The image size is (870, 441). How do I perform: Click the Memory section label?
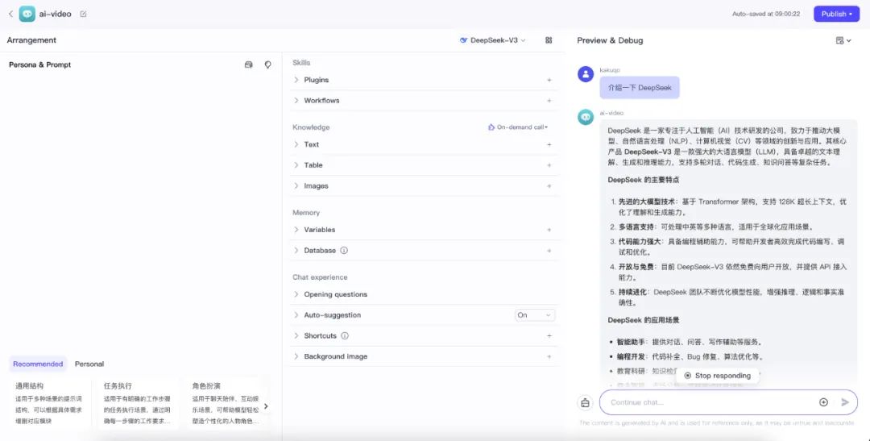click(x=306, y=213)
